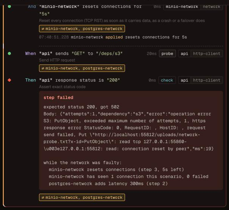Click the api tag on the Then step
The height and width of the screenshot is (210, 229).
pos(184,80)
